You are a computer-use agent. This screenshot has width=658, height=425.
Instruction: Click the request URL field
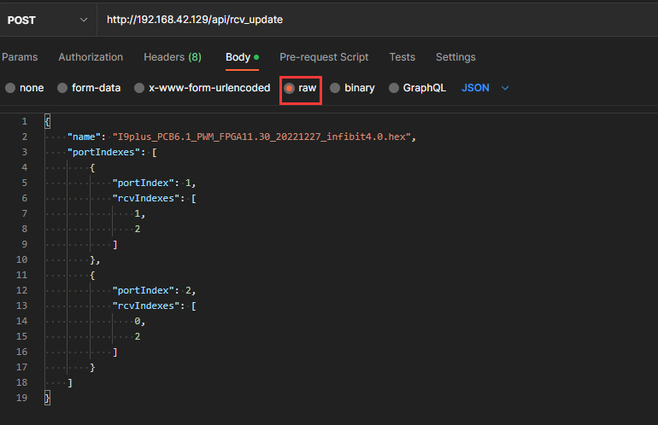click(378, 20)
